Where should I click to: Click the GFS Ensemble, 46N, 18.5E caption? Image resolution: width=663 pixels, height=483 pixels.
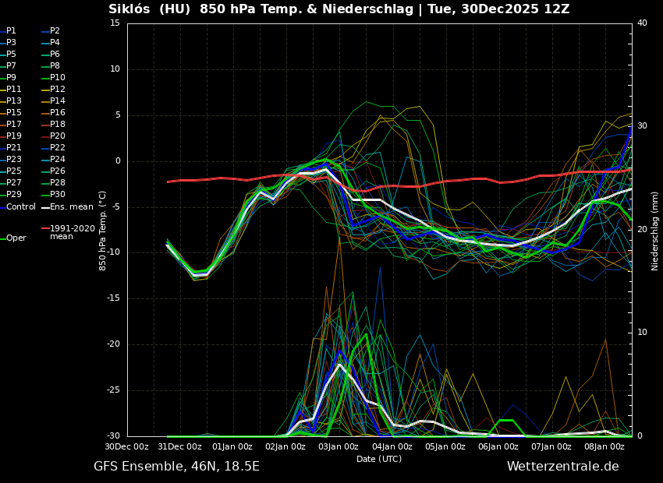176,467
